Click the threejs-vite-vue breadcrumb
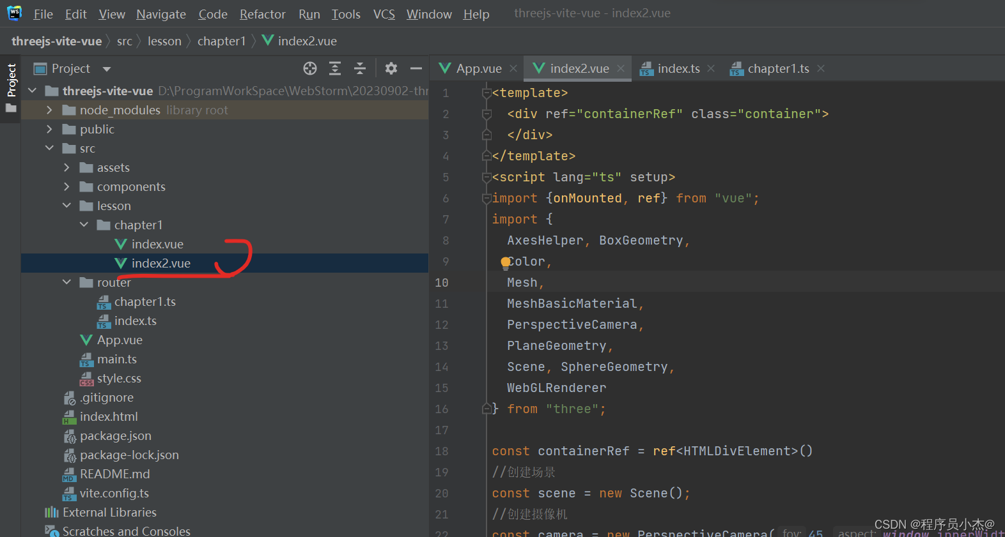 (57, 41)
